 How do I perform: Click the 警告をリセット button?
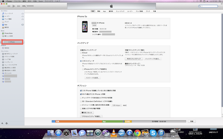coord(87,113)
